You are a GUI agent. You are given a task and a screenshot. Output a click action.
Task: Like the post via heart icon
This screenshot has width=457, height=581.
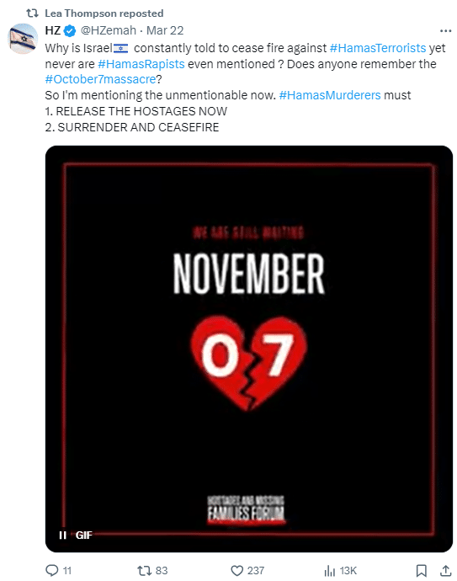[236, 570]
